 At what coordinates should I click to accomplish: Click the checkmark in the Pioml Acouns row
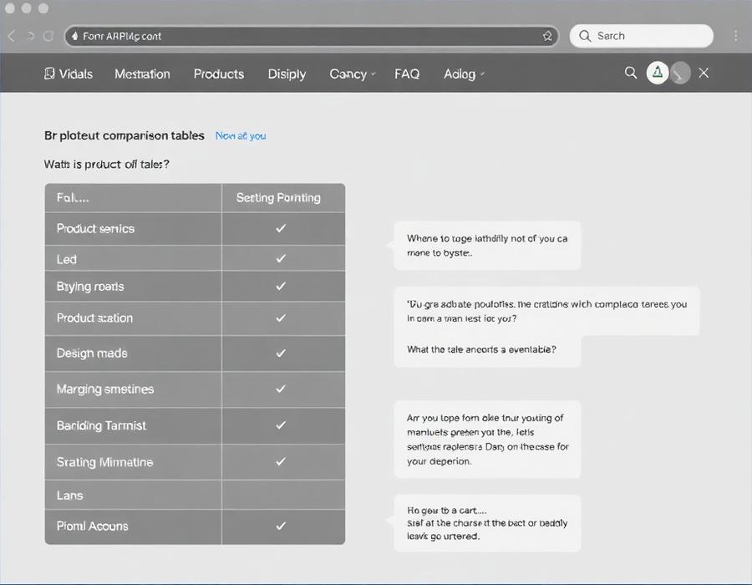point(281,526)
